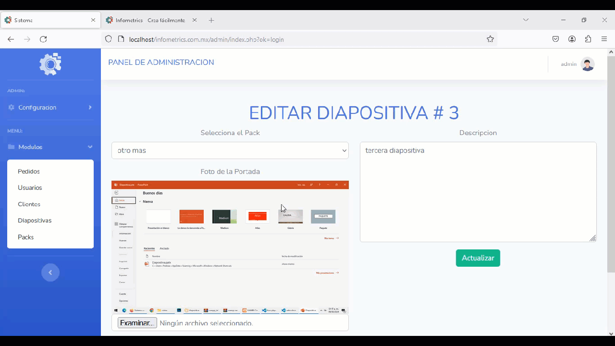Screen dimensions: 615x346
Task: Reload the page with refresh icon
Action: point(43,39)
